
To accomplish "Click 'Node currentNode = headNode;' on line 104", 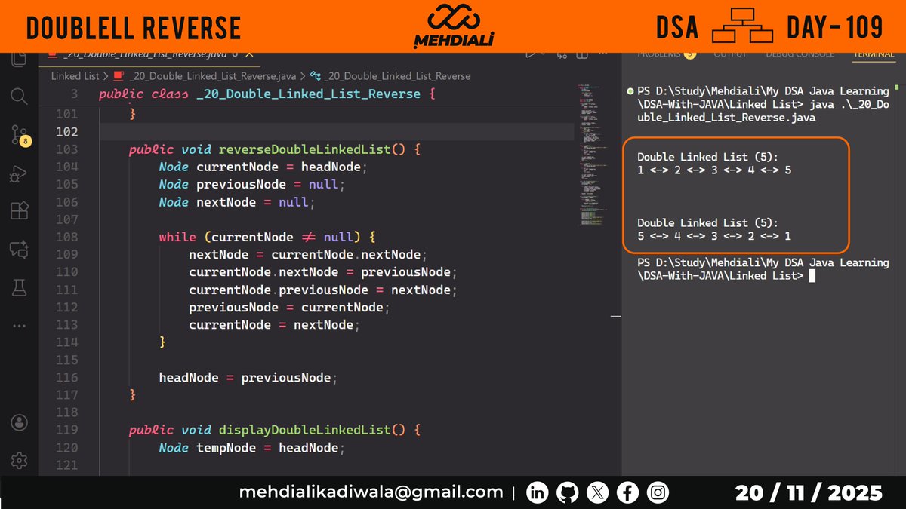I will (263, 167).
